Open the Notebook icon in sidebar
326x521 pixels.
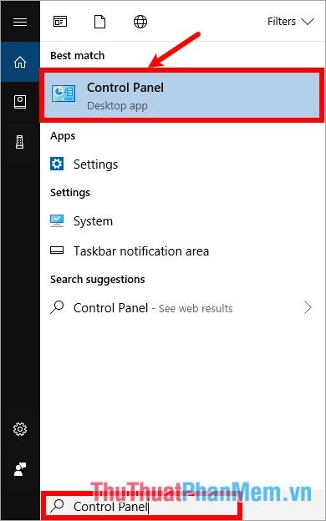[20, 102]
